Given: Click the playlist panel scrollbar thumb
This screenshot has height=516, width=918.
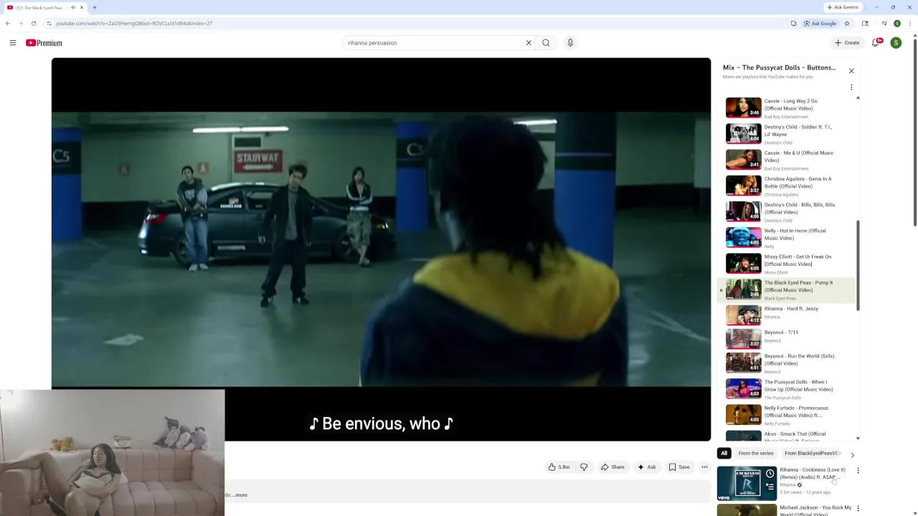Looking at the screenshot, I should point(858,265).
